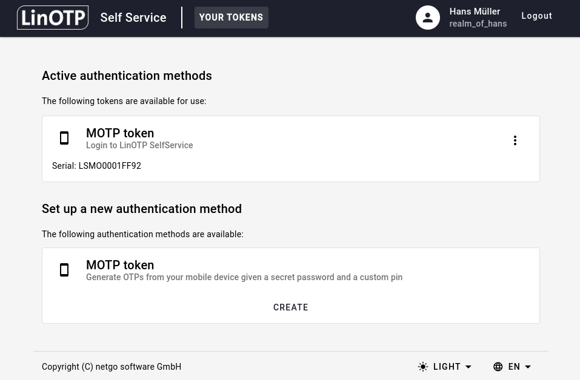Click the serial number LSMO0001FF92
This screenshot has height=380, width=580.
(x=110, y=166)
